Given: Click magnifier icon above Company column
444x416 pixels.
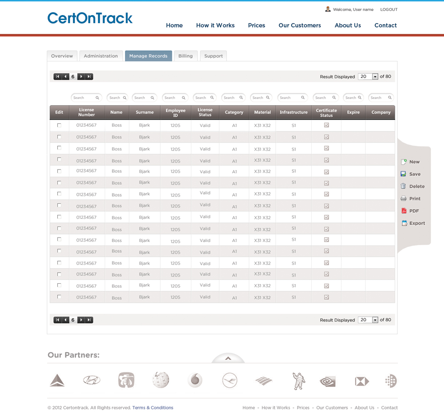Looking at the screenshot, I should (x=390, y=97).
